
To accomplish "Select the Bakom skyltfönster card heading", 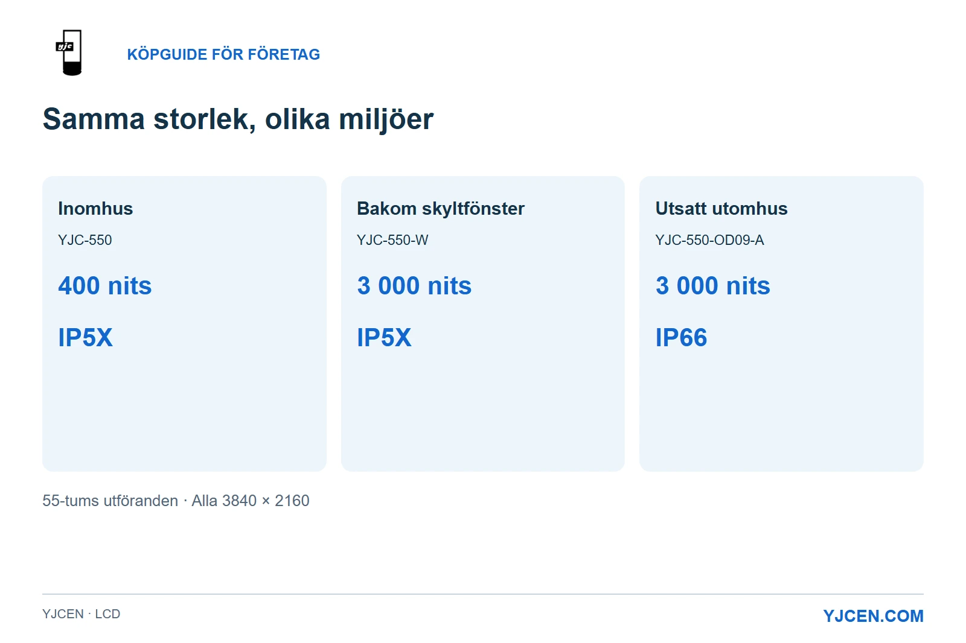I will 441,209.
